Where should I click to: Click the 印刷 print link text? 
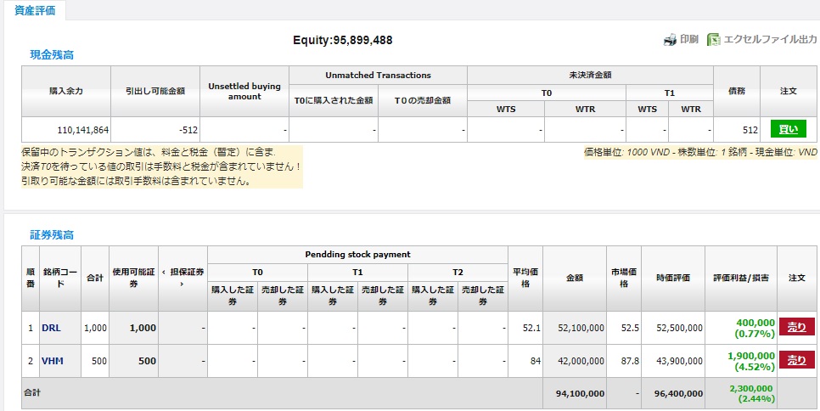688,40
